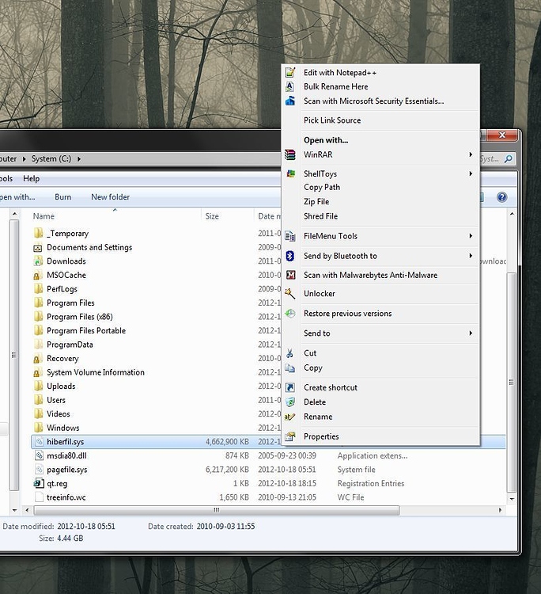
Task: Select the hiberfil.sys file name
Action: click(x=66, y=442)
